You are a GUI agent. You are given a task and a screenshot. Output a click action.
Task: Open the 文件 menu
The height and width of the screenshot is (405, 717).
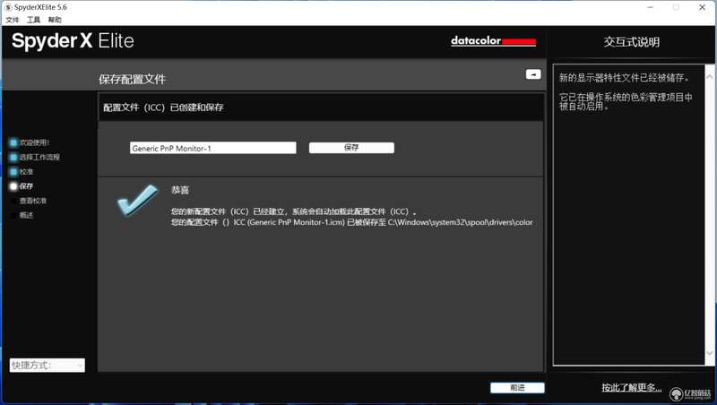pyautogui.click(x=13, y=20)
